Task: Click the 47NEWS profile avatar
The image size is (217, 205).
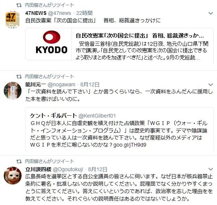Action: [x=12, y=20]
